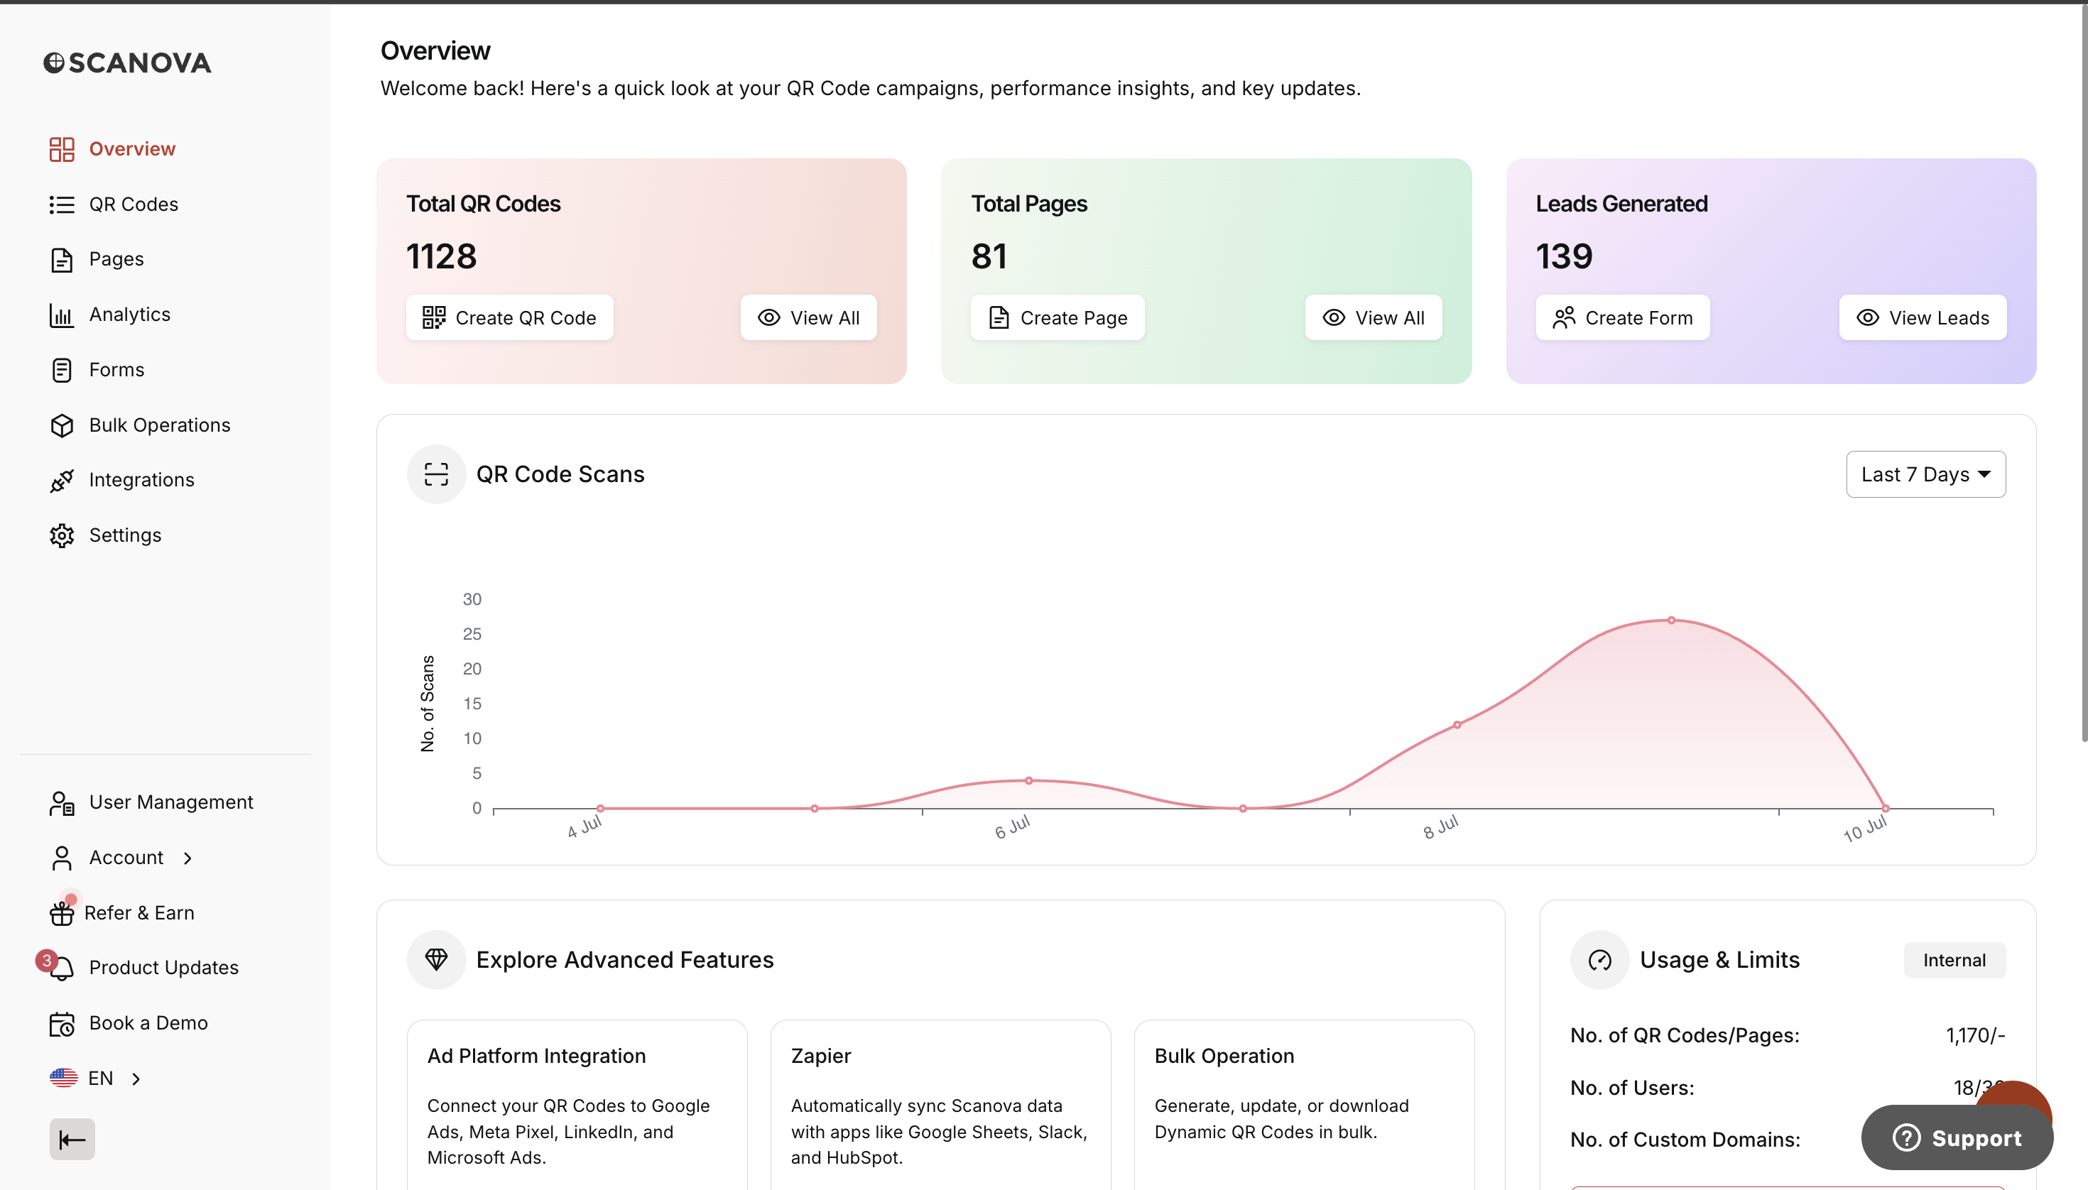Click the Integrations plug icon
The width and height of the screenshot is (2088, 1190).
point(62,481)
